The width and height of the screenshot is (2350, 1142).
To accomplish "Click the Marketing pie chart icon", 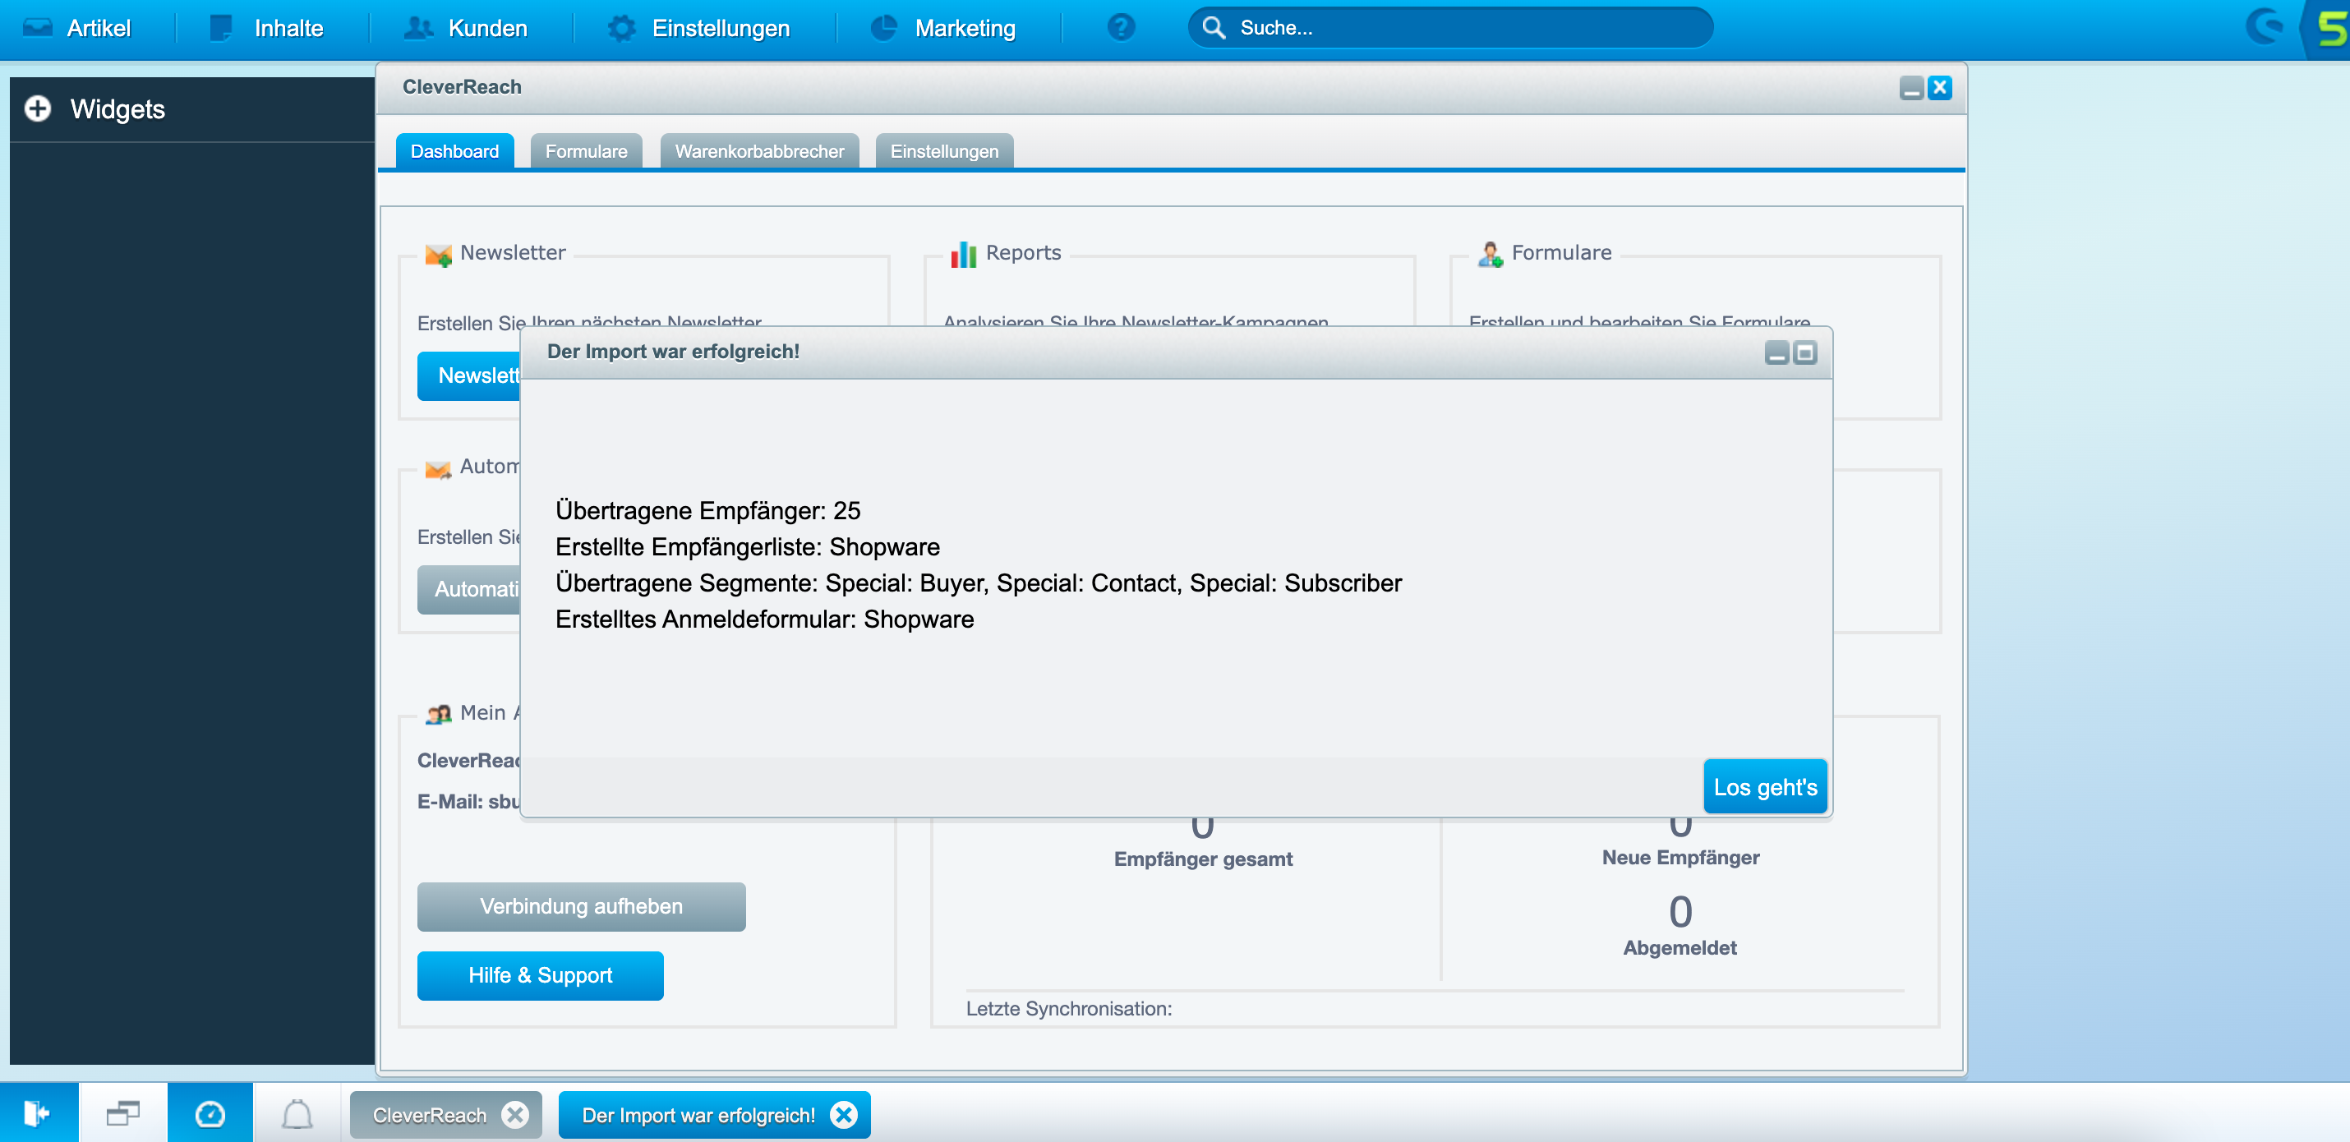I will 883,27.
